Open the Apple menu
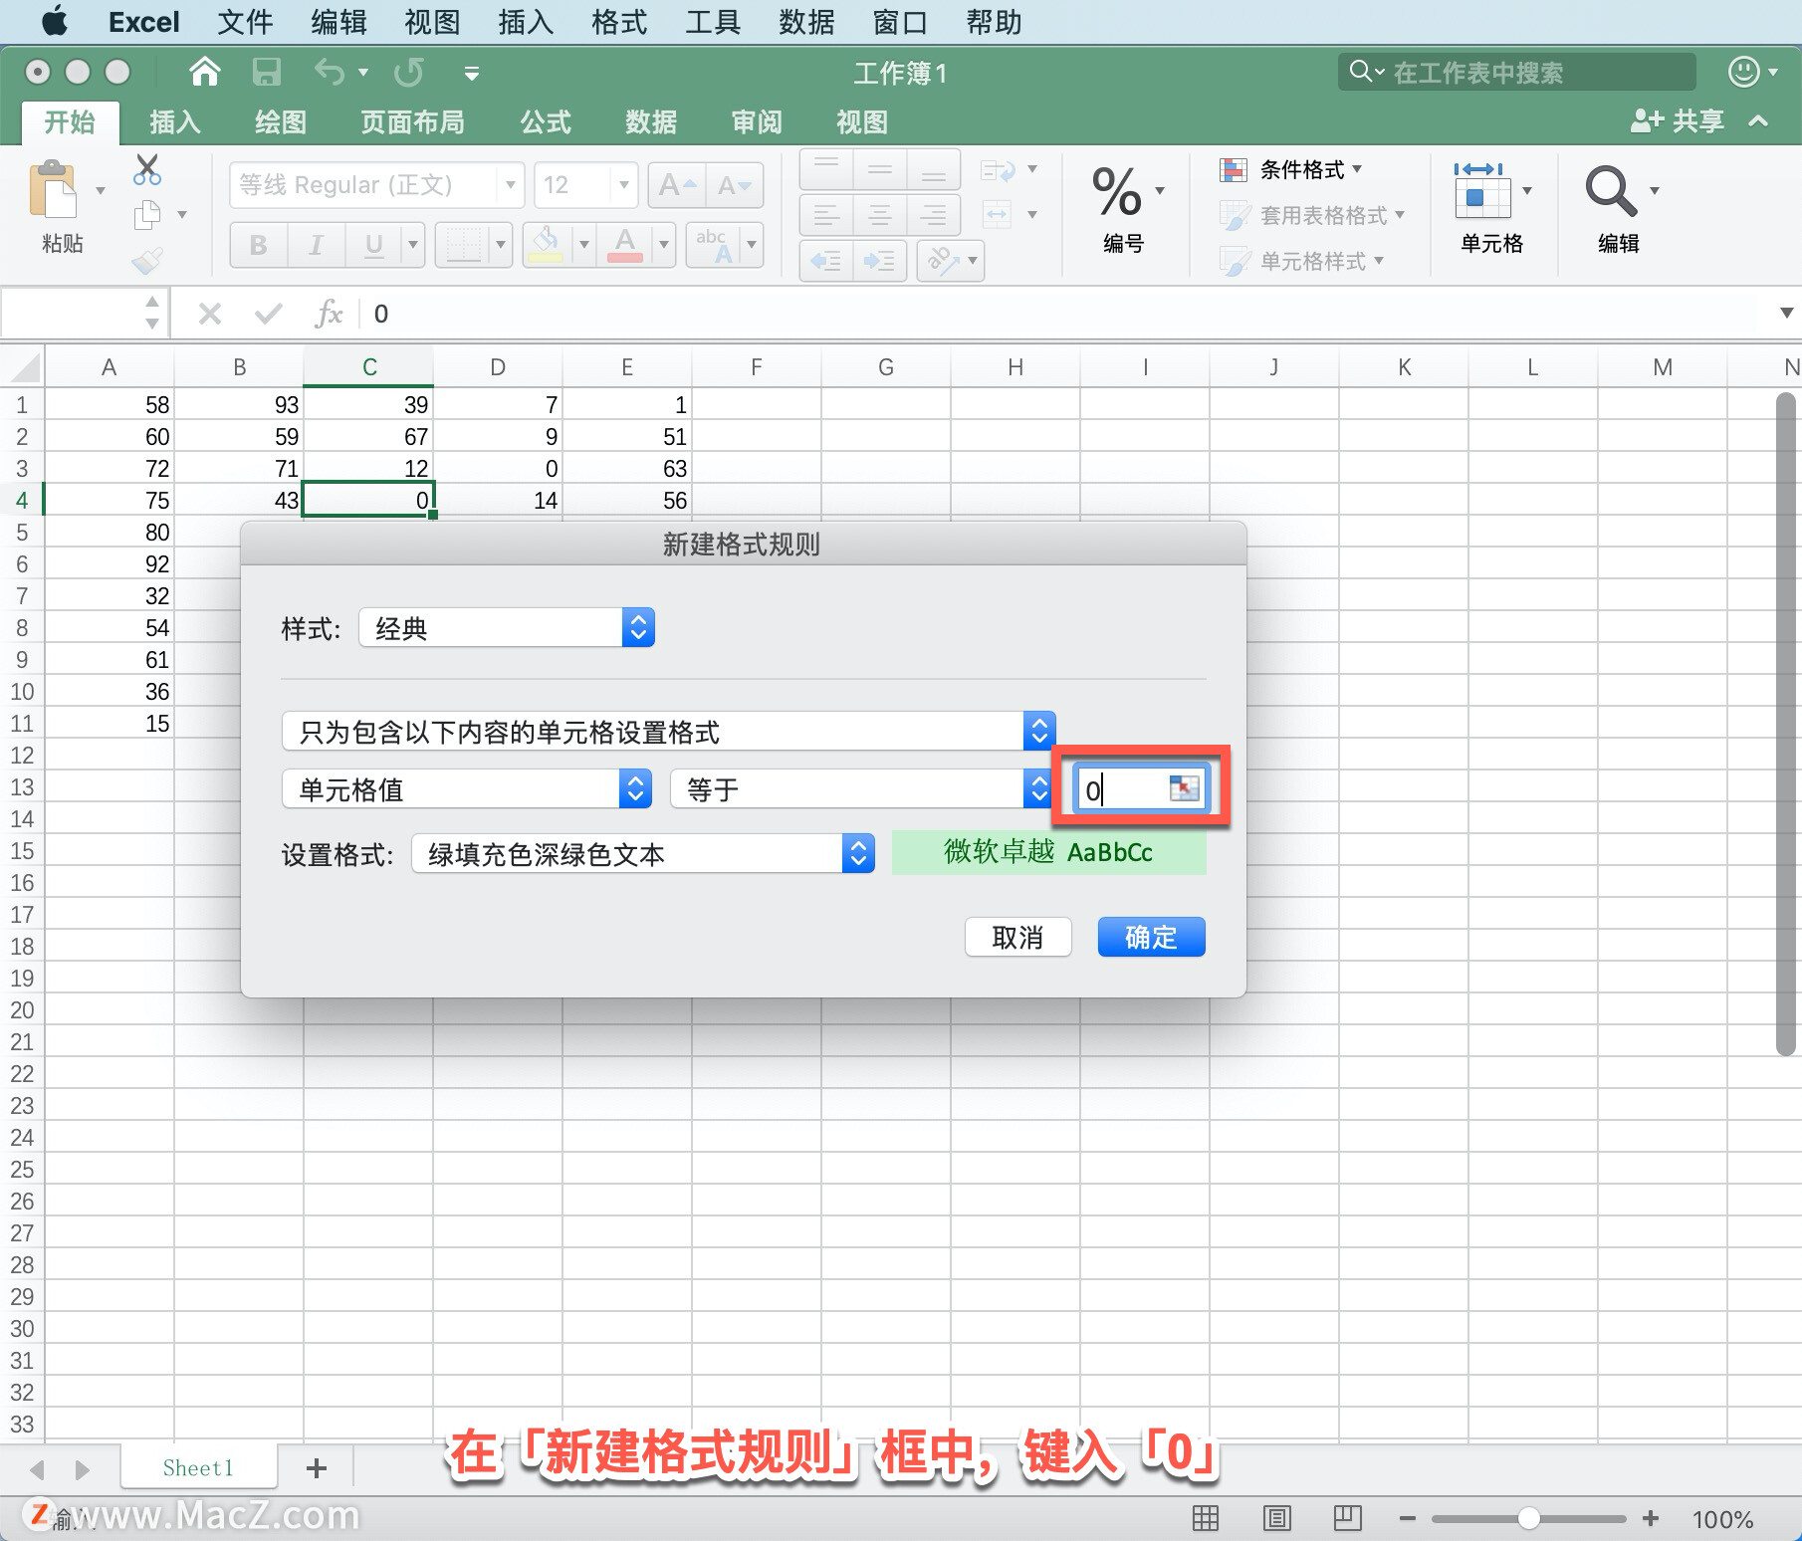1802x1541 pixels. coord(55,21)
